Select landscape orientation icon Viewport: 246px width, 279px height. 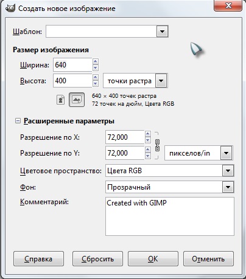[x=77, y=100]
